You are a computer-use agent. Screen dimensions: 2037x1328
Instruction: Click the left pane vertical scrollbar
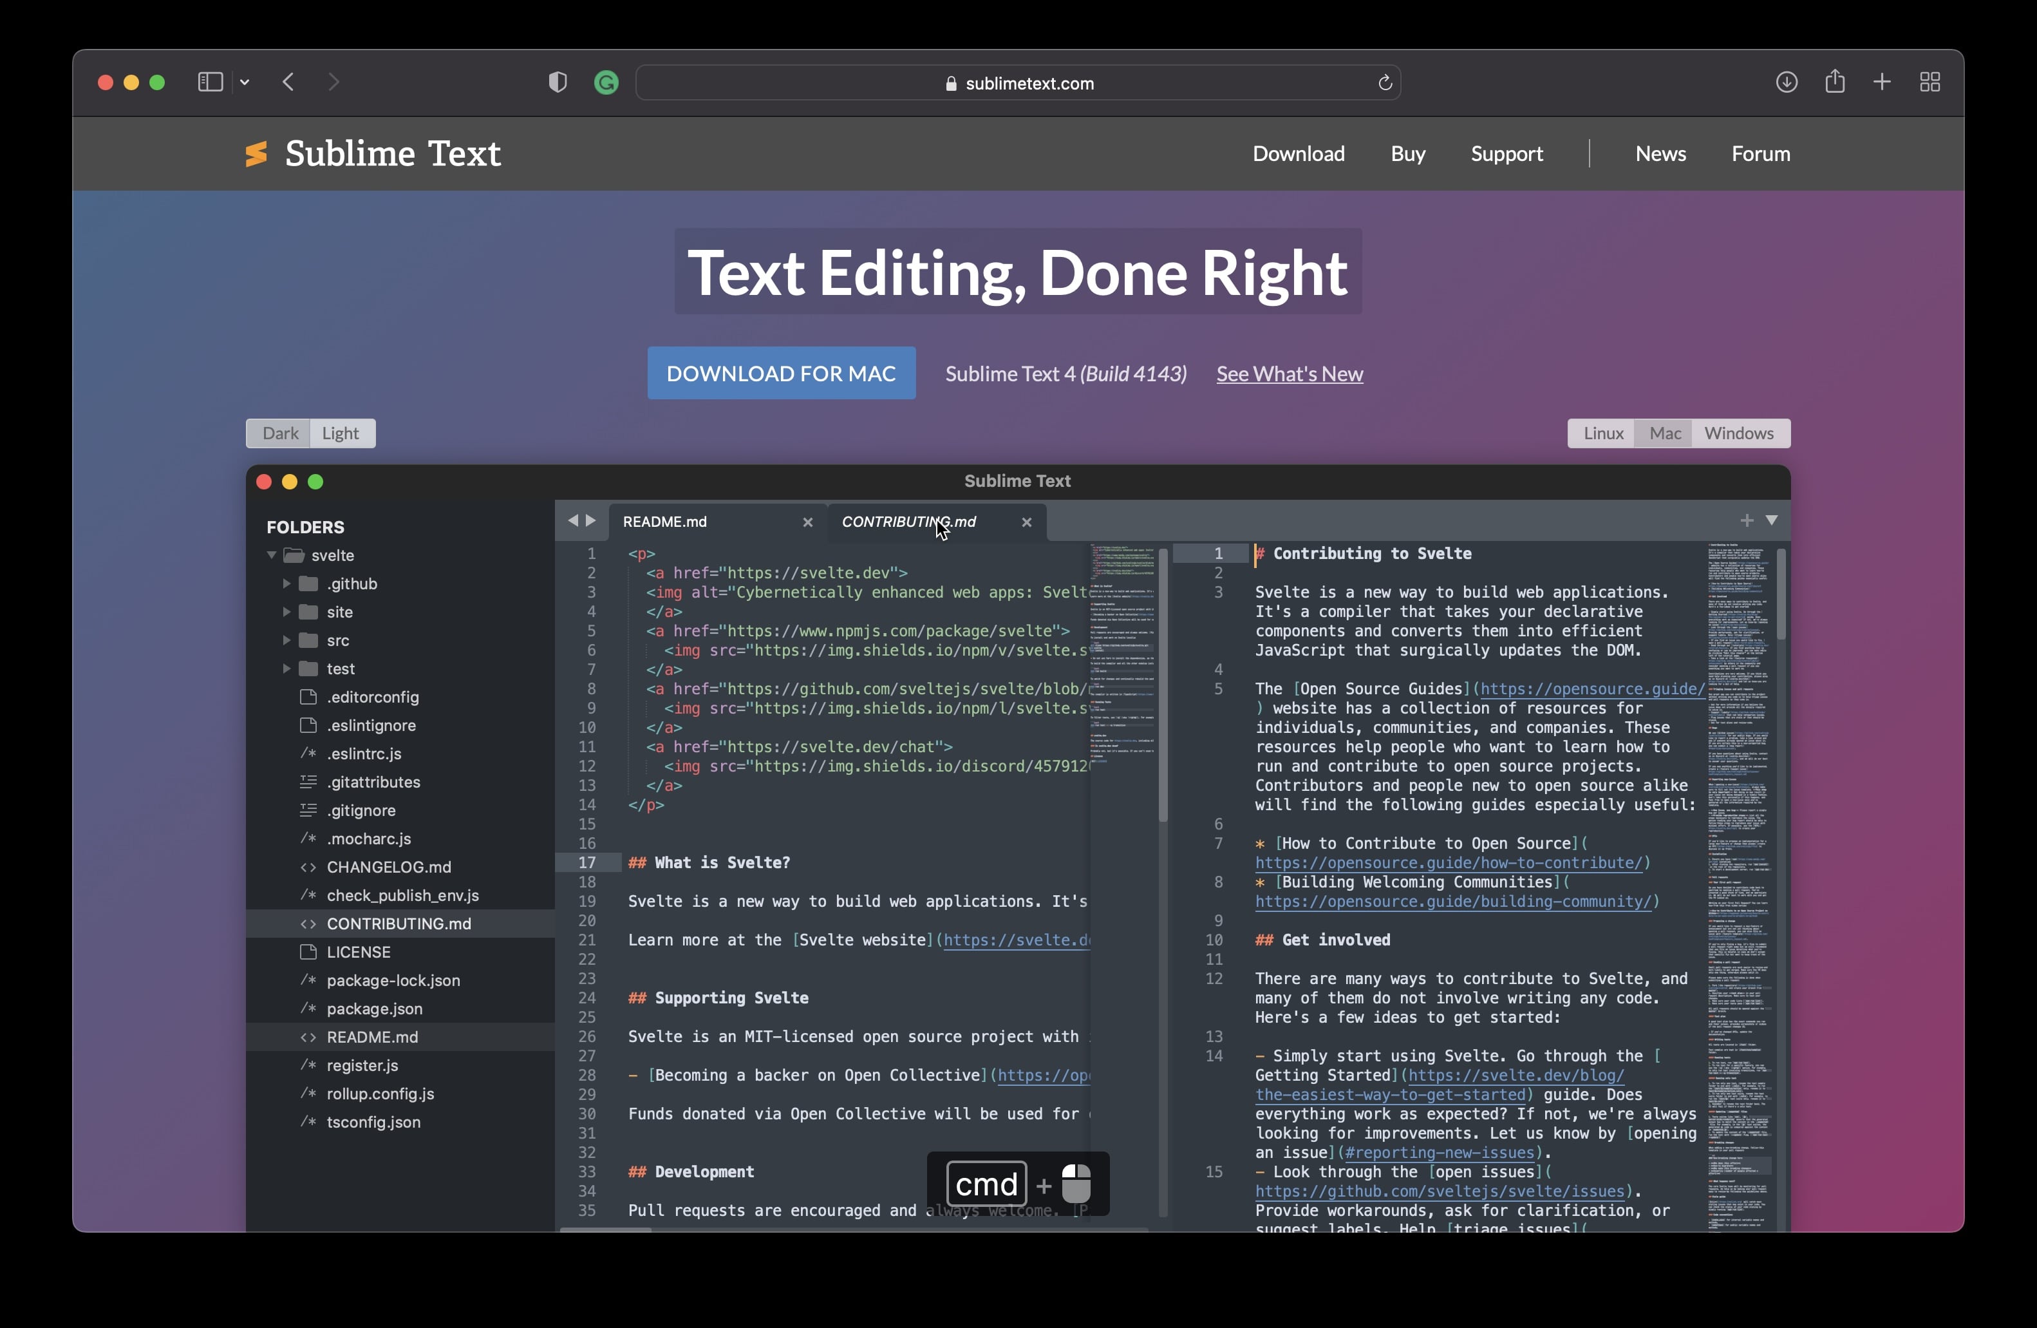point(1163,685)
